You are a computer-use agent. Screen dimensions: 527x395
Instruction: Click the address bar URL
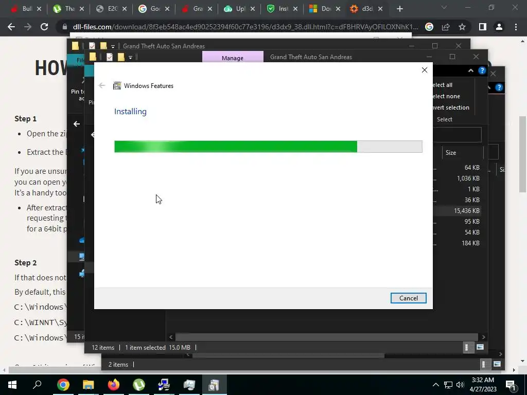point(245,27)
